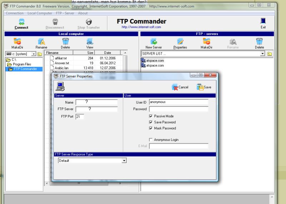Open the Local Computer menu
The width and height of the screenshot is (286, 204).
click(x=40, y=13)
